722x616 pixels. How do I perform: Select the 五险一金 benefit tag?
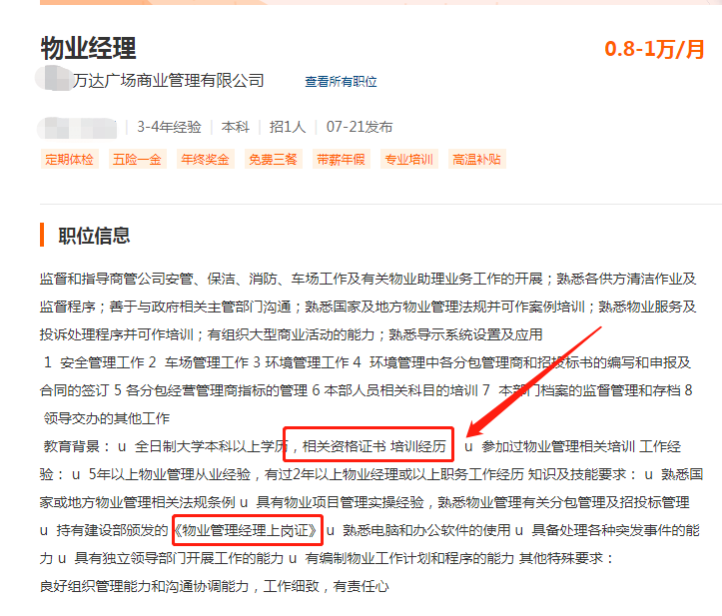tap(137, 160)
